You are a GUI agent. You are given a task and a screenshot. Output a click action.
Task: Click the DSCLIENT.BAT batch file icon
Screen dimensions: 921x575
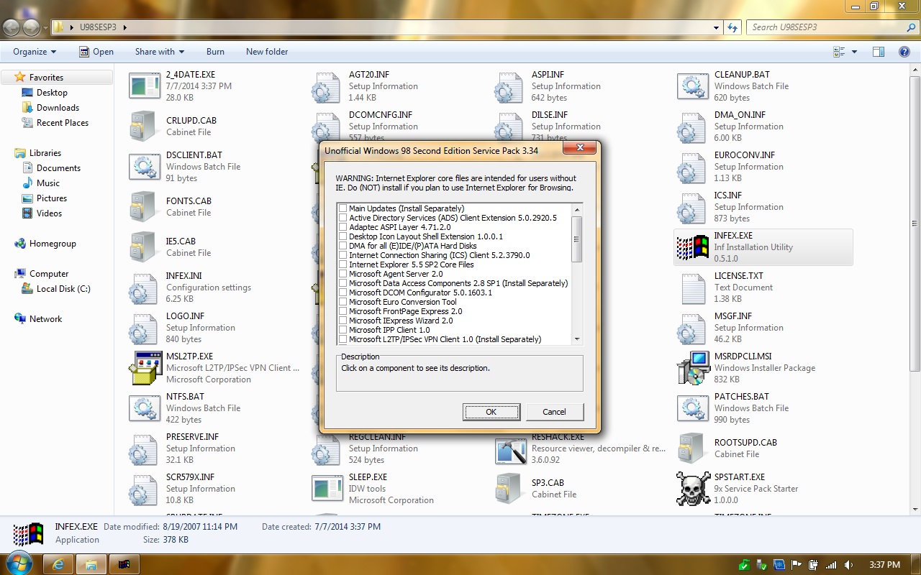[145, 167]
